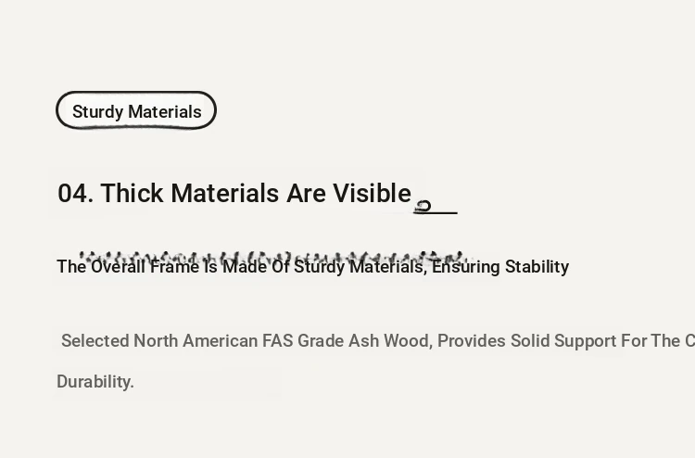Click the subheading beginning "The Overall Frame"

[313, 267]
